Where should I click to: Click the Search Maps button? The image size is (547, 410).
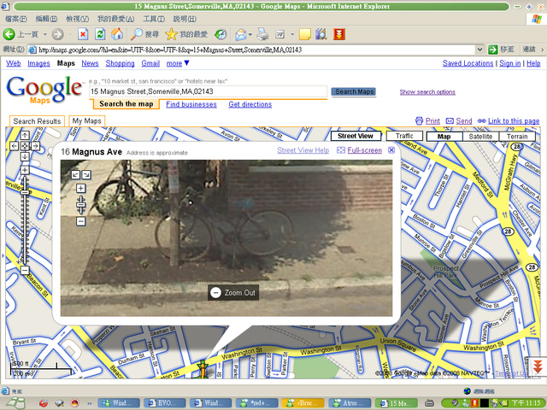354,91
